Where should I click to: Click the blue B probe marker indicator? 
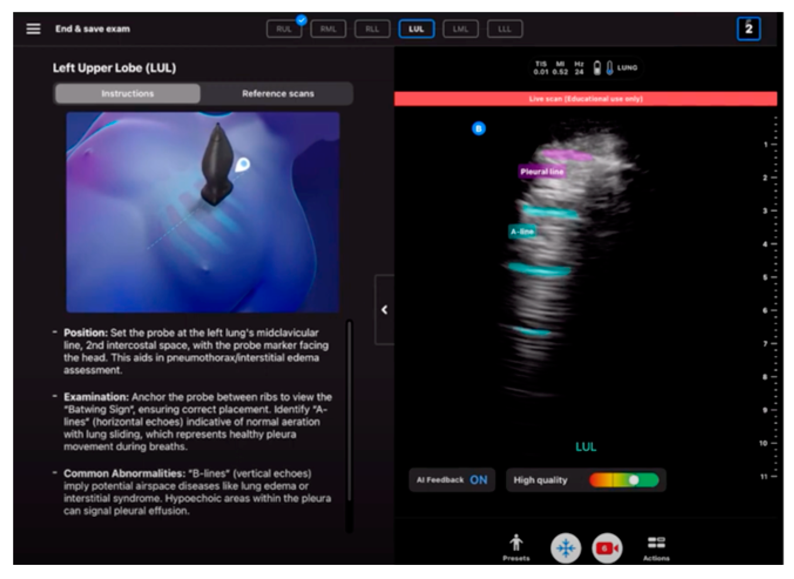[479, 128]
